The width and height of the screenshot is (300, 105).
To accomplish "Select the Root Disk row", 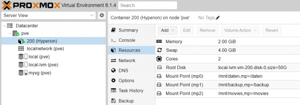I will point(227,68).
